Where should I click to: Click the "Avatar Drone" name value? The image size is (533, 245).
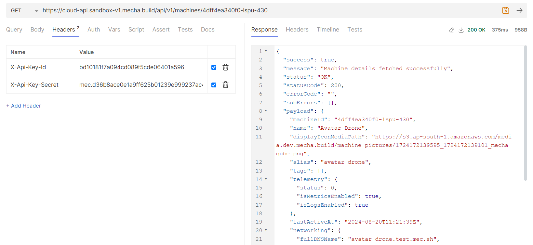(x=341, y=128)
